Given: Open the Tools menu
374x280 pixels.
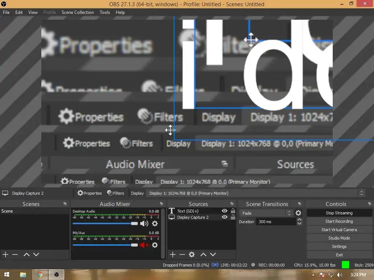Looking at the screenshot, I should pyautogui.click(x=105, y=12).
